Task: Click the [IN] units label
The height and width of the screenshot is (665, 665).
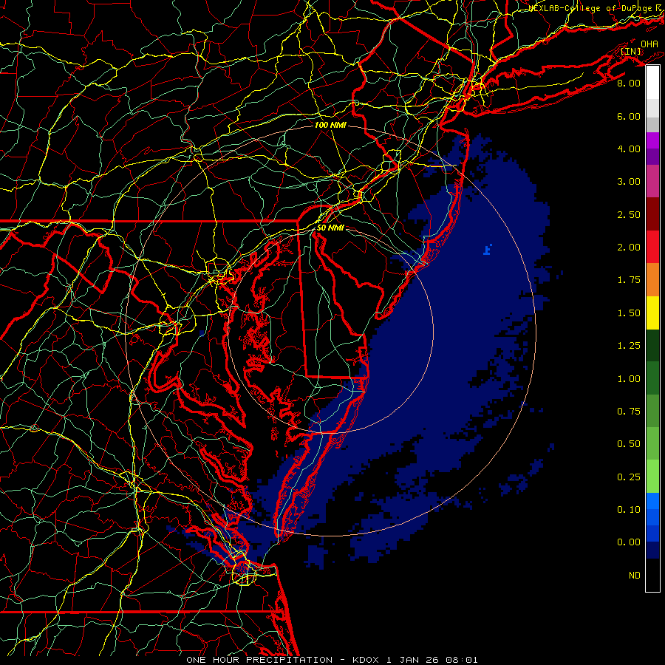Action: pos(631,51)
